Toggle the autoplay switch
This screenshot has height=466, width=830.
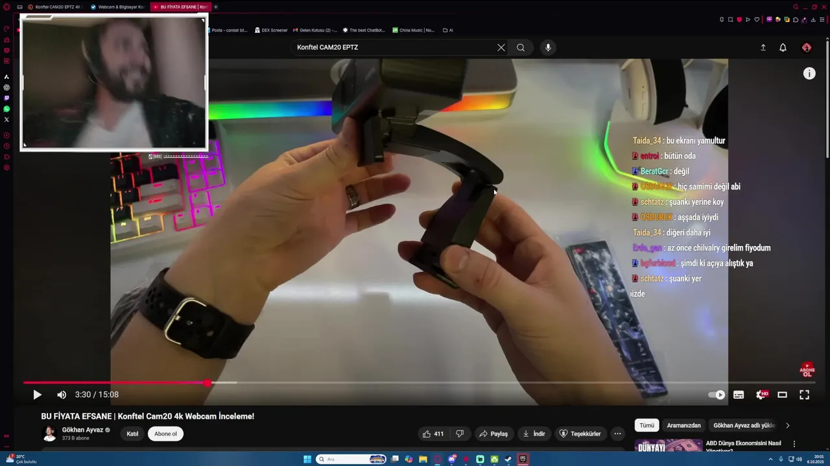(717, 395)
